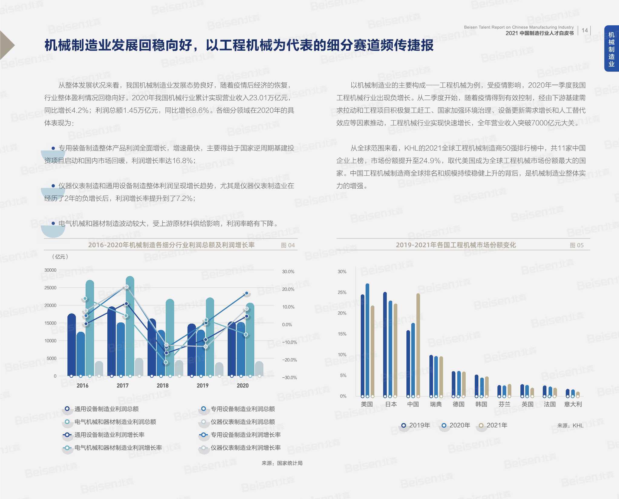Click the bullet paragraph about 仪器仪表制造和通用设备制造
Image resolution: width=619 pixels, height=499 pixels.
pos(169,192)
